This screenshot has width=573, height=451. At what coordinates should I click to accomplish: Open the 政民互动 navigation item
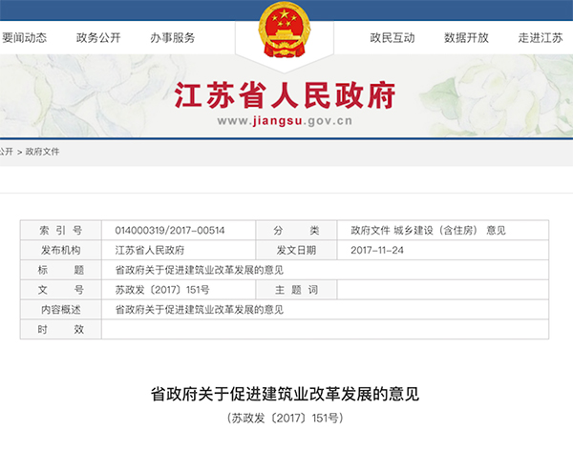393,38
